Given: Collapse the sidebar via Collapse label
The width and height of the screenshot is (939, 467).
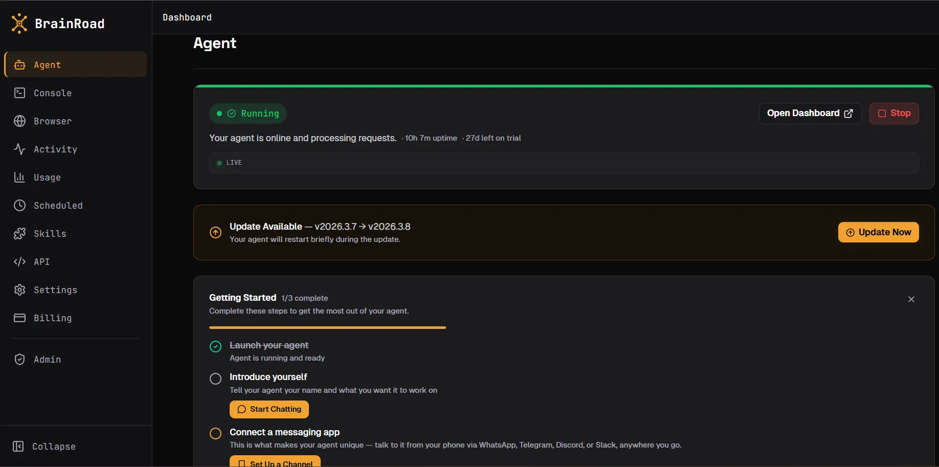Looking at the screenshot, I should pos(54,446).
